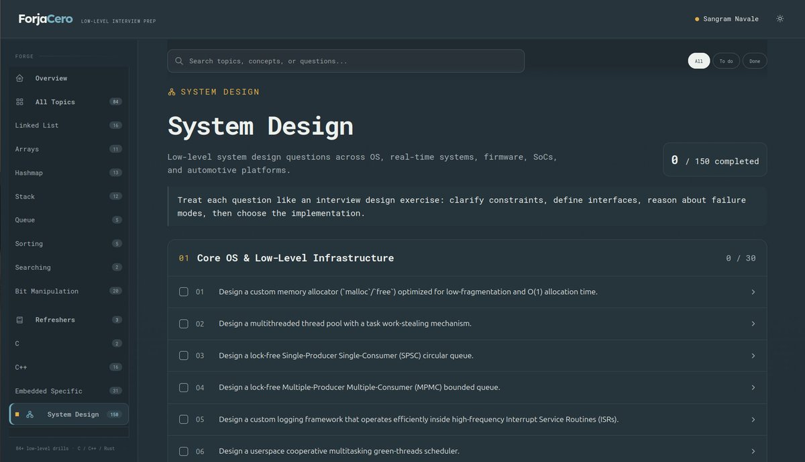This screenshot has height=462, width=805.
Task: Click the SYSTEM DESIGN breadcrumb label
Action: tap(220, 92)
